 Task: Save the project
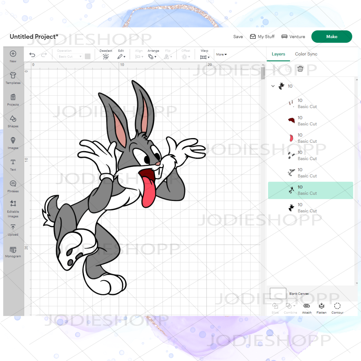point(238,37)
